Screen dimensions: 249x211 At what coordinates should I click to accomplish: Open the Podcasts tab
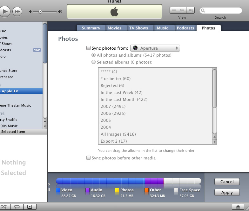point(185,28)
